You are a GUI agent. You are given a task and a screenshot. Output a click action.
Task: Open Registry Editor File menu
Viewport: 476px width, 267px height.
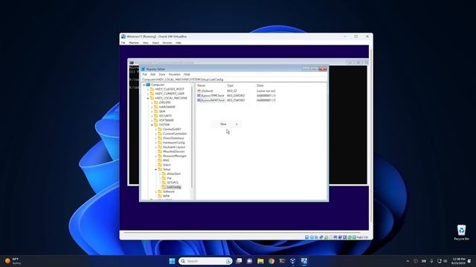click(x=144, y=74)
